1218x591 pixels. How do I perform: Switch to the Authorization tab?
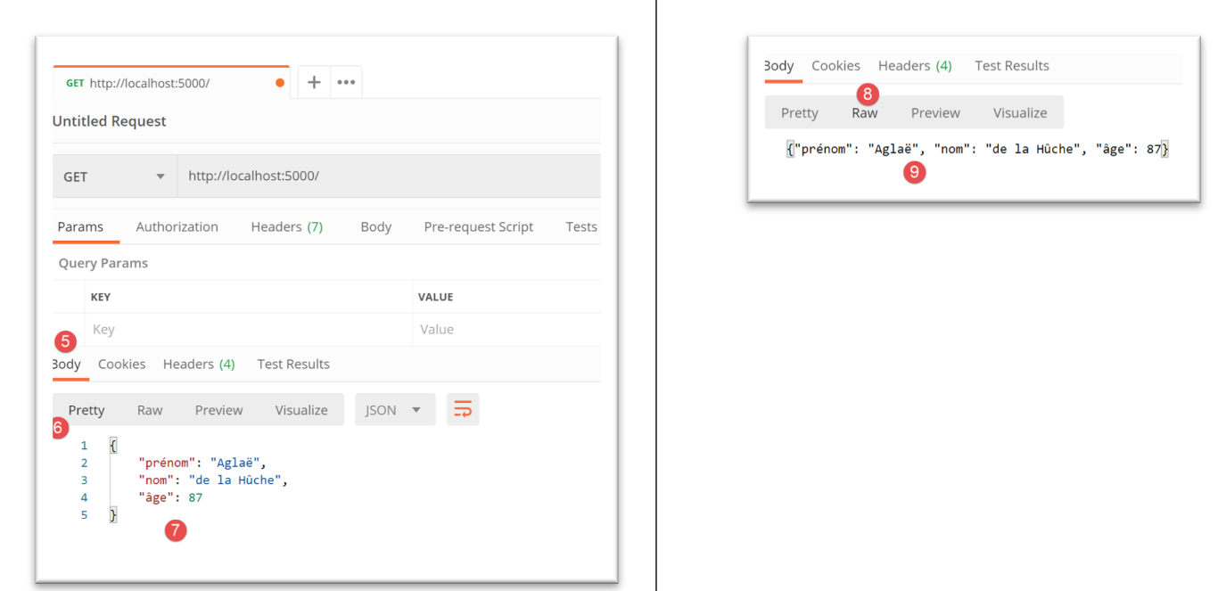[177, 227]
